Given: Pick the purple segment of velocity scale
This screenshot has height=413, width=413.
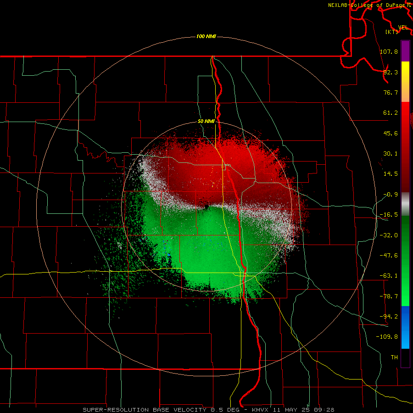Looking at the screenshot, I should click(405, 51).
